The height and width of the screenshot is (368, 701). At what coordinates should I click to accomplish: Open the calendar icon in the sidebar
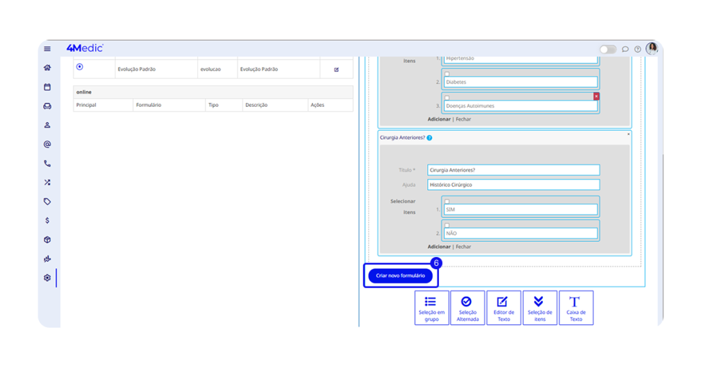click(x=47, y=87)
